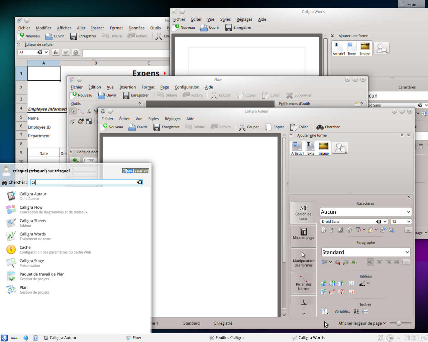Viewport: 428px width, 342px height.
Task: Open the Standard paragraph style dropdown in Auteur
Action: coord(365,252)
